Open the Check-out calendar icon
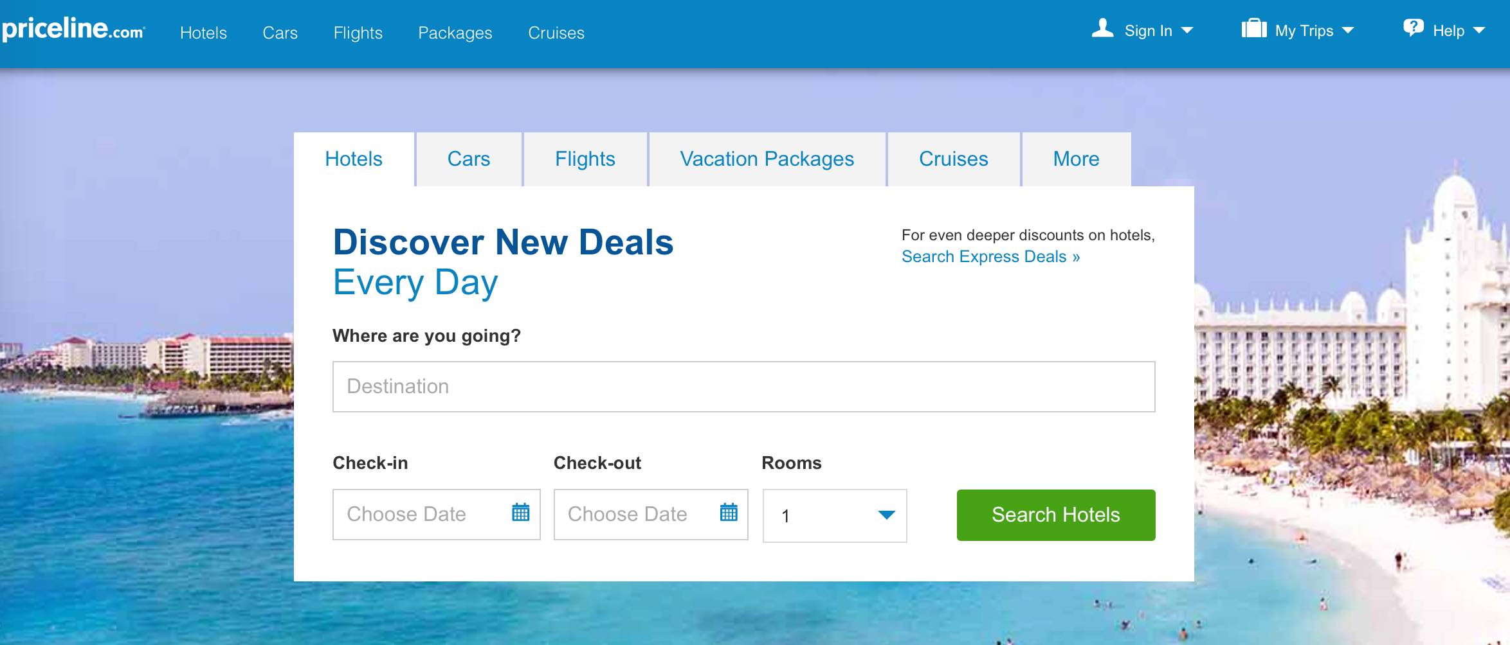1510x645 pixels. (x=729, y=513)
